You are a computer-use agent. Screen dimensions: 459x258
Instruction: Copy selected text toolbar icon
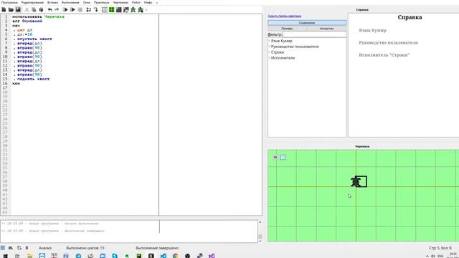(x=34, y=9)
